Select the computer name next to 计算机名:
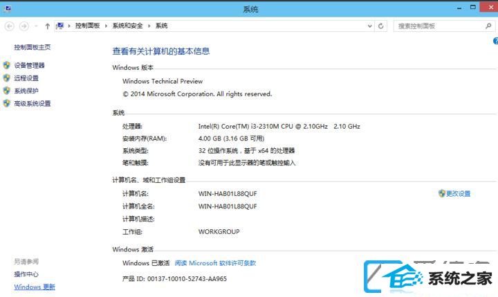 pos(228,194)
